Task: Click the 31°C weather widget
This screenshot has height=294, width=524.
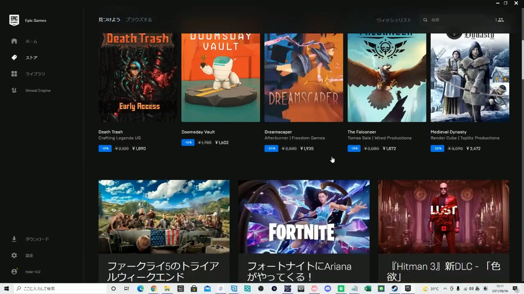Action: pos(431,289)
